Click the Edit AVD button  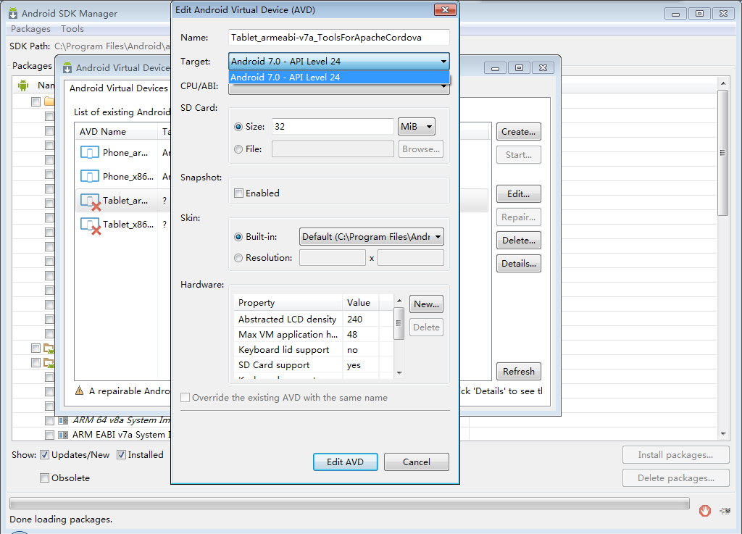(346, 462)
